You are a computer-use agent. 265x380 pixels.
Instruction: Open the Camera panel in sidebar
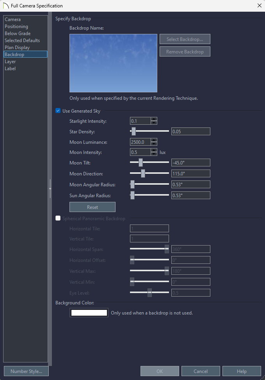(13, 19)
